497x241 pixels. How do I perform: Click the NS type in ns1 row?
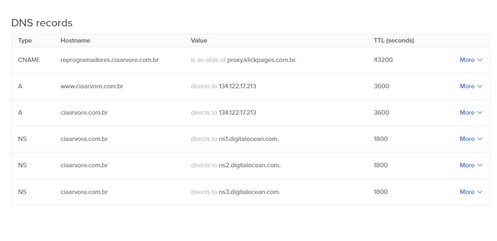pos(22,139)
